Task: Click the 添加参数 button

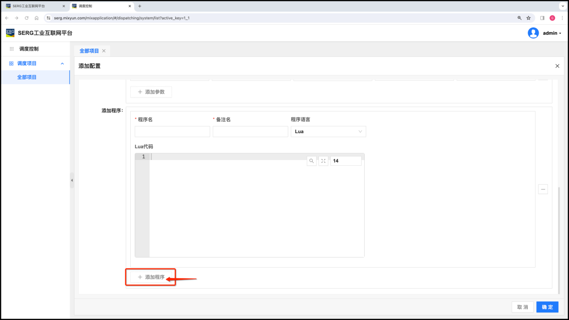Action: (x=151, y=92)
